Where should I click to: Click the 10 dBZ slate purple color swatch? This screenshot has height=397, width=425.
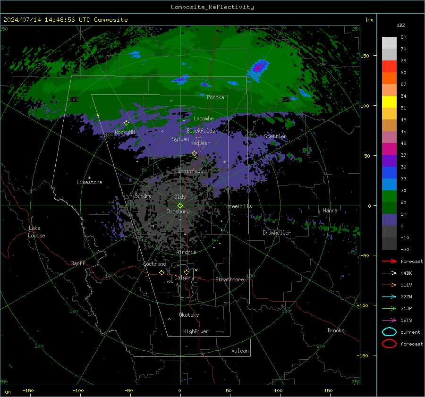click(x=389, y=220)
